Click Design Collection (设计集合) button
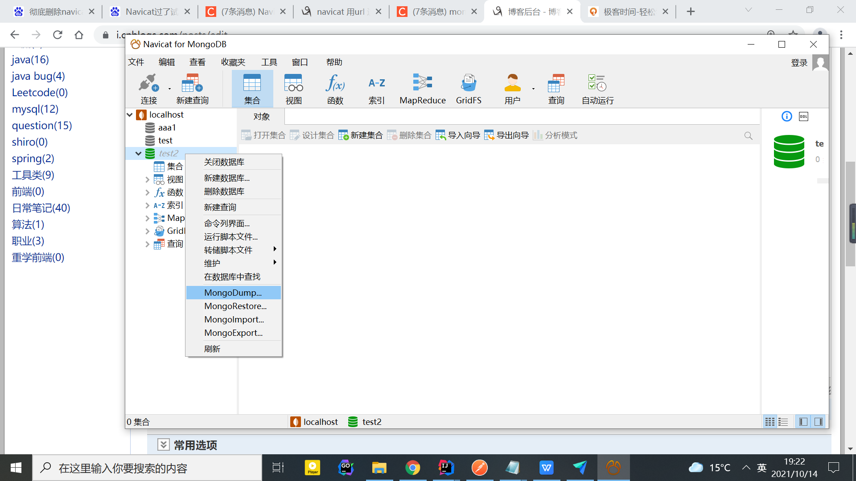The image size is (856, 481). click(x=312, y=135)
